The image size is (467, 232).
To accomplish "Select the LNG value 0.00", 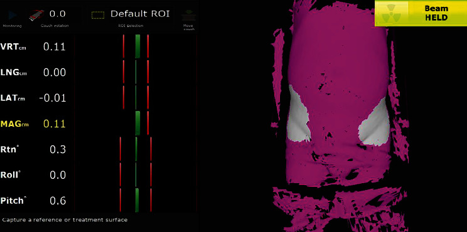I will (x=55, y=72).
